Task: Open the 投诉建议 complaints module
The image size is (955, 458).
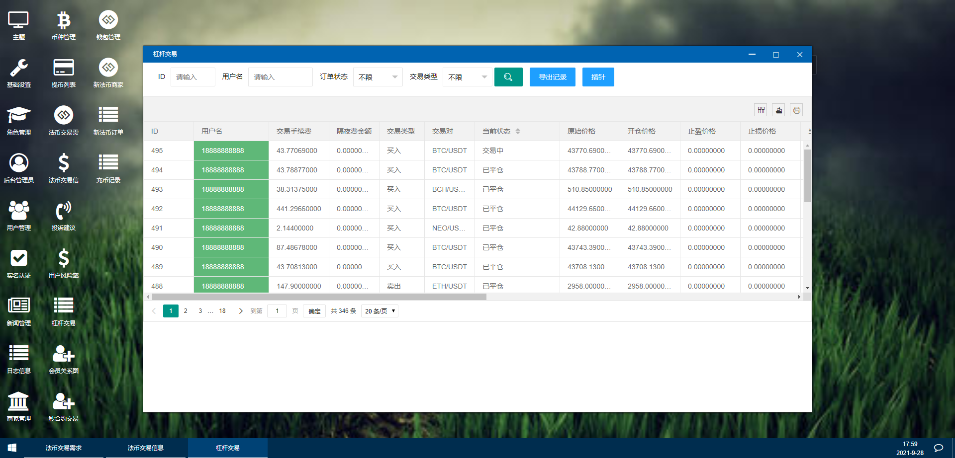Action: click(x=63, y=215)
